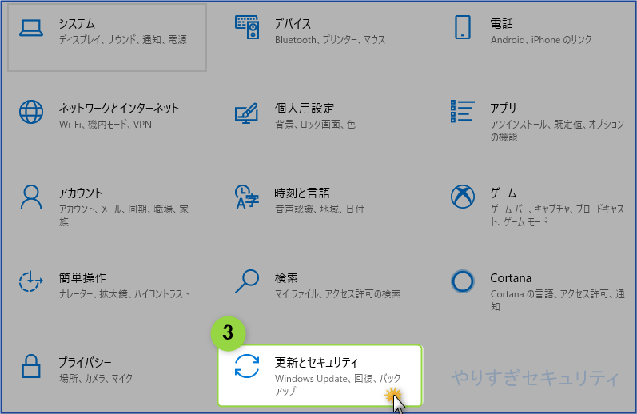Screen dimensions: 637x414
Task: Open the システム laptop icon
Action: (31, 28)
